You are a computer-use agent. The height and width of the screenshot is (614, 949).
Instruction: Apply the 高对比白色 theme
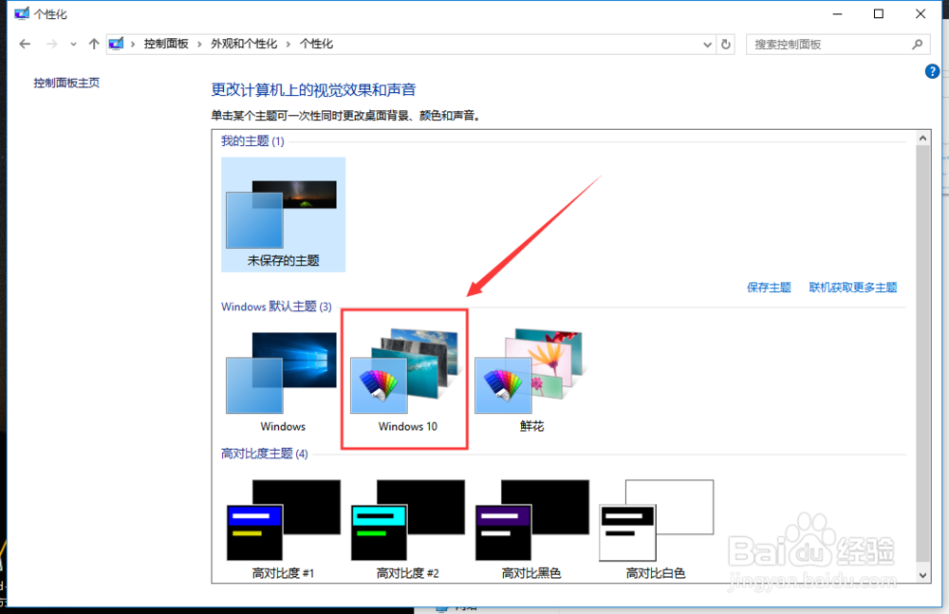point(656,522)
